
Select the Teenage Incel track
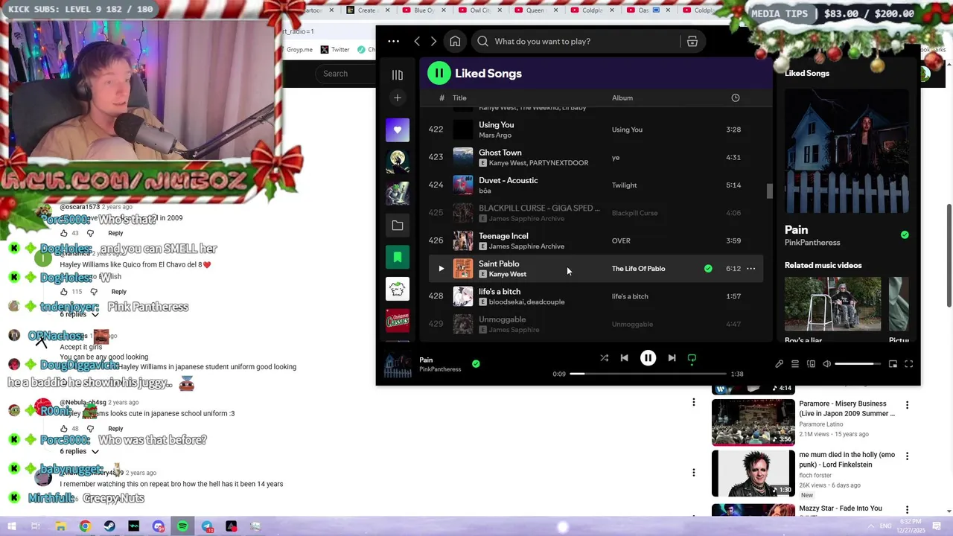click(x=503, y=236)
